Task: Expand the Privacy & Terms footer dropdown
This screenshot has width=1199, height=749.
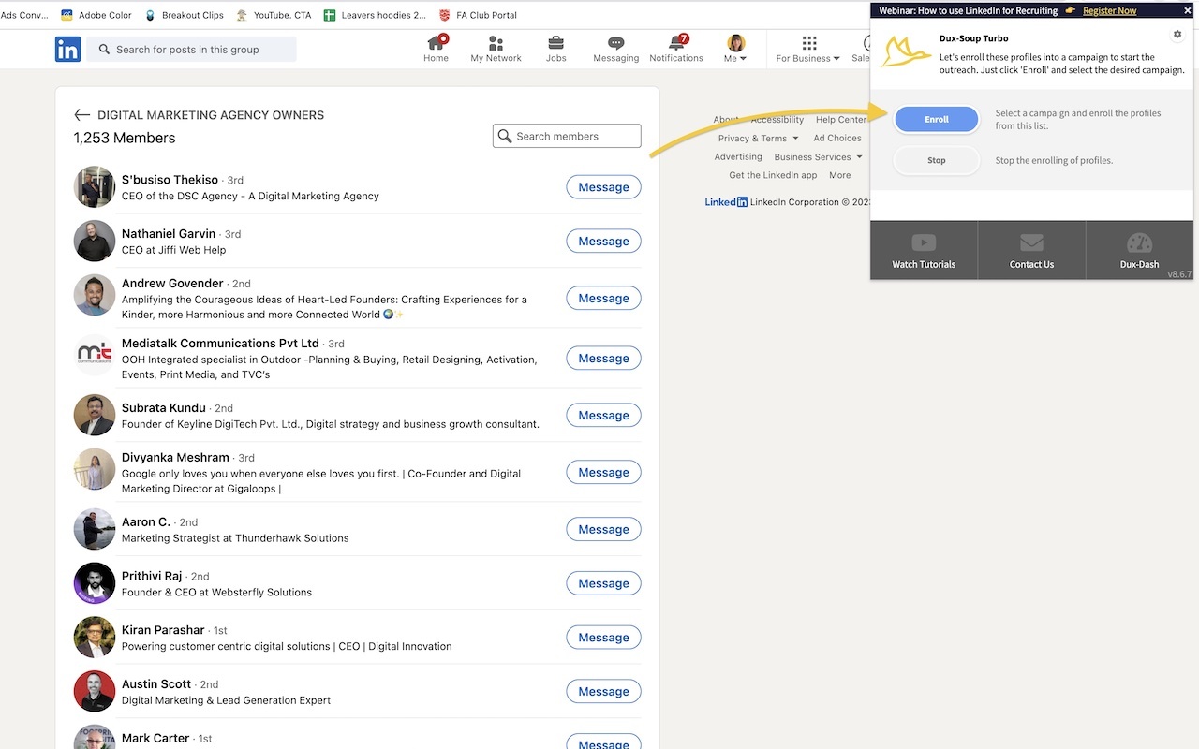Action: pos(758,139)
